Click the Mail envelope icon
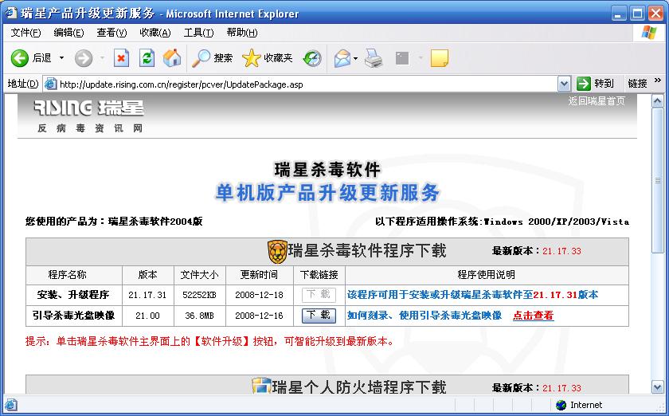 click(x=342, y=58)
